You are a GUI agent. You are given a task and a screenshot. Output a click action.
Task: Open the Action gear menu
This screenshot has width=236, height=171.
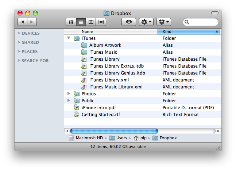[146, 22]
